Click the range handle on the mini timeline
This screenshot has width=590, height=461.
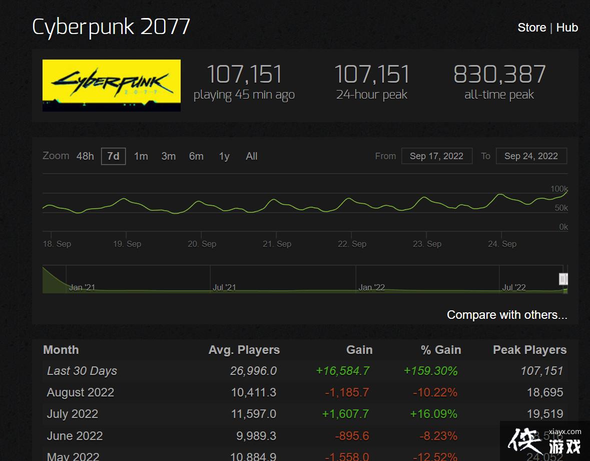(563, 279)
